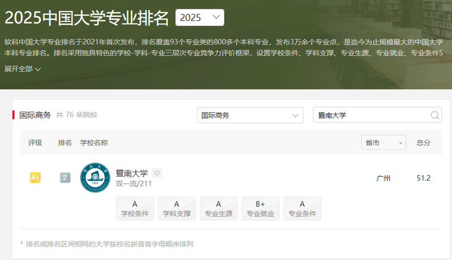Select the 专业条件 indicator button
The width and height of the screenshot is (452, 260).
coord(302,208)
